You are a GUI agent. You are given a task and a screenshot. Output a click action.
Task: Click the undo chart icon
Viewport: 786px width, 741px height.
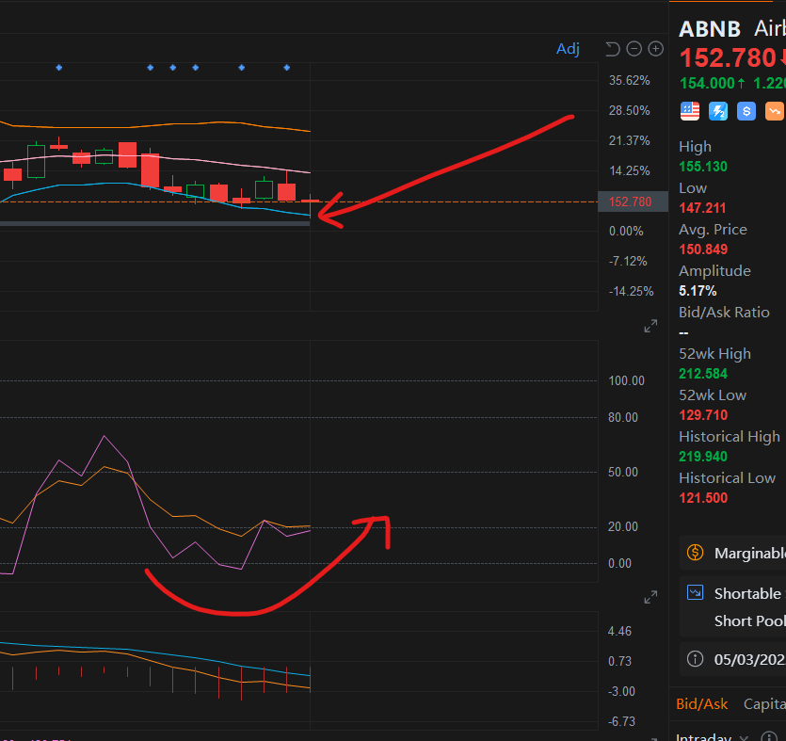pyautogui.click(x=611, y=48)
